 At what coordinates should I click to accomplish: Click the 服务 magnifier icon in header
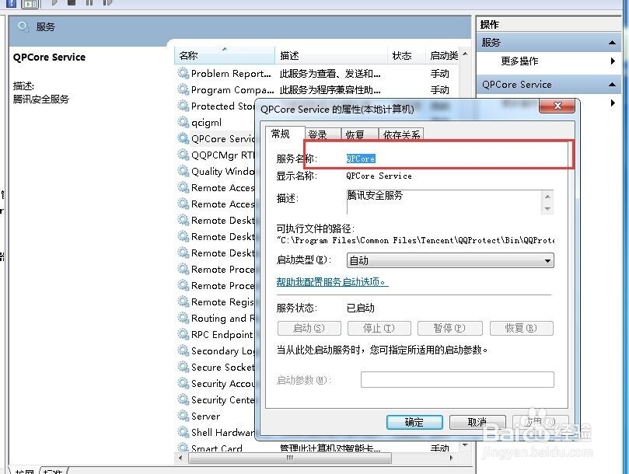tap(23, 27)
